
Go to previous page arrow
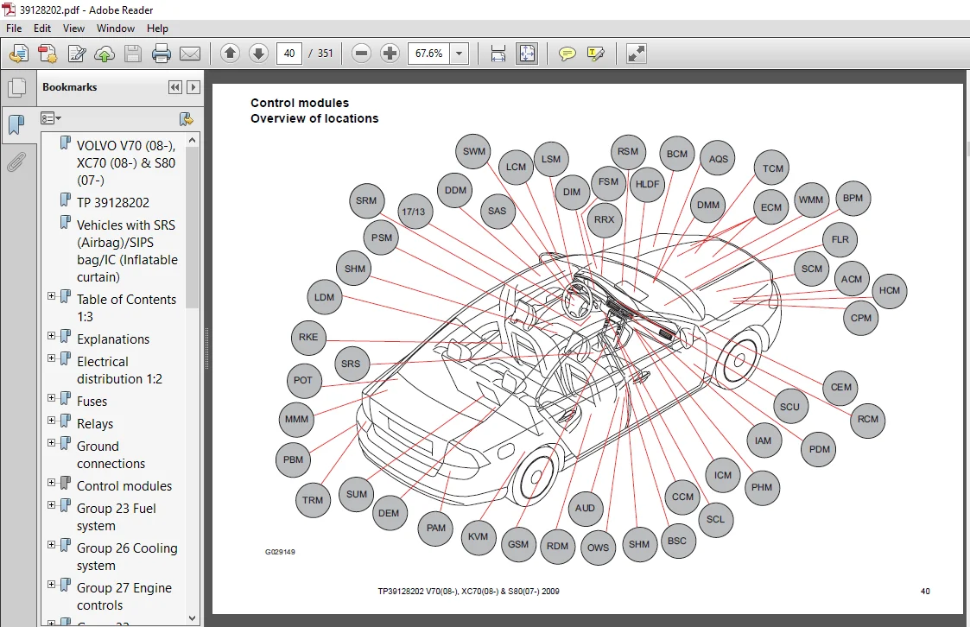pos(230,54)
